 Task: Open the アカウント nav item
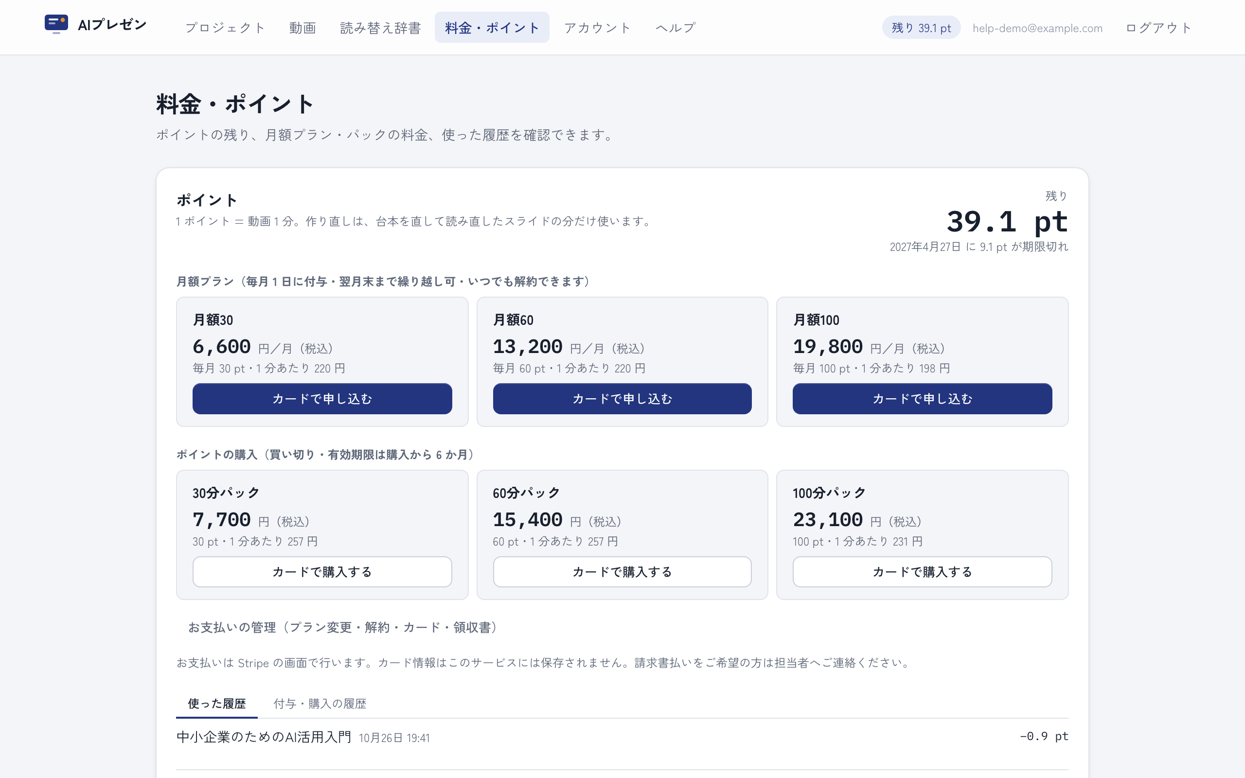[597, 28]
